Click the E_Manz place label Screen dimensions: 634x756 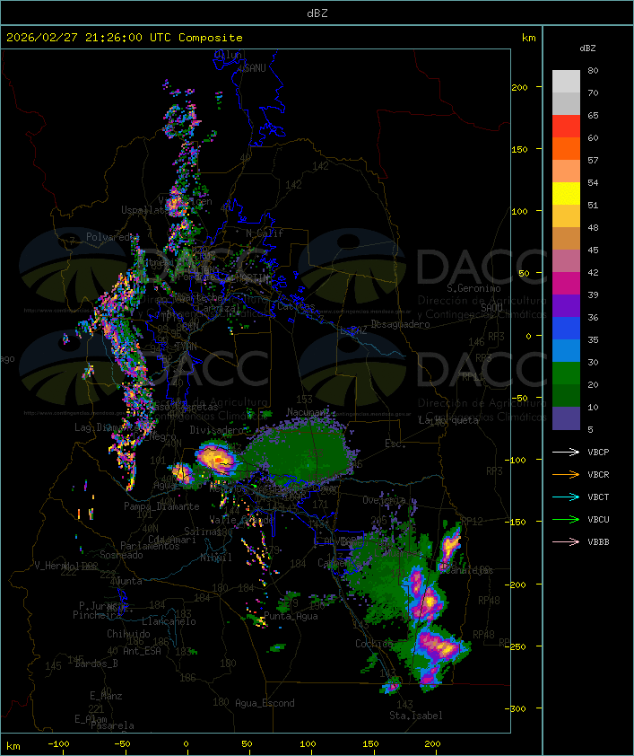point(106,696)
